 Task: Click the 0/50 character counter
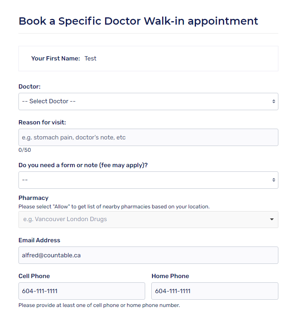[x=25, y=150]
